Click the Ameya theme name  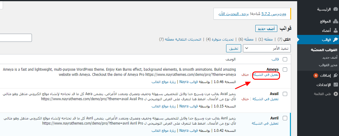coord(273,70)
